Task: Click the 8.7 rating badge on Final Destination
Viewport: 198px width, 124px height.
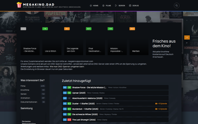Action: coord(89,29)
